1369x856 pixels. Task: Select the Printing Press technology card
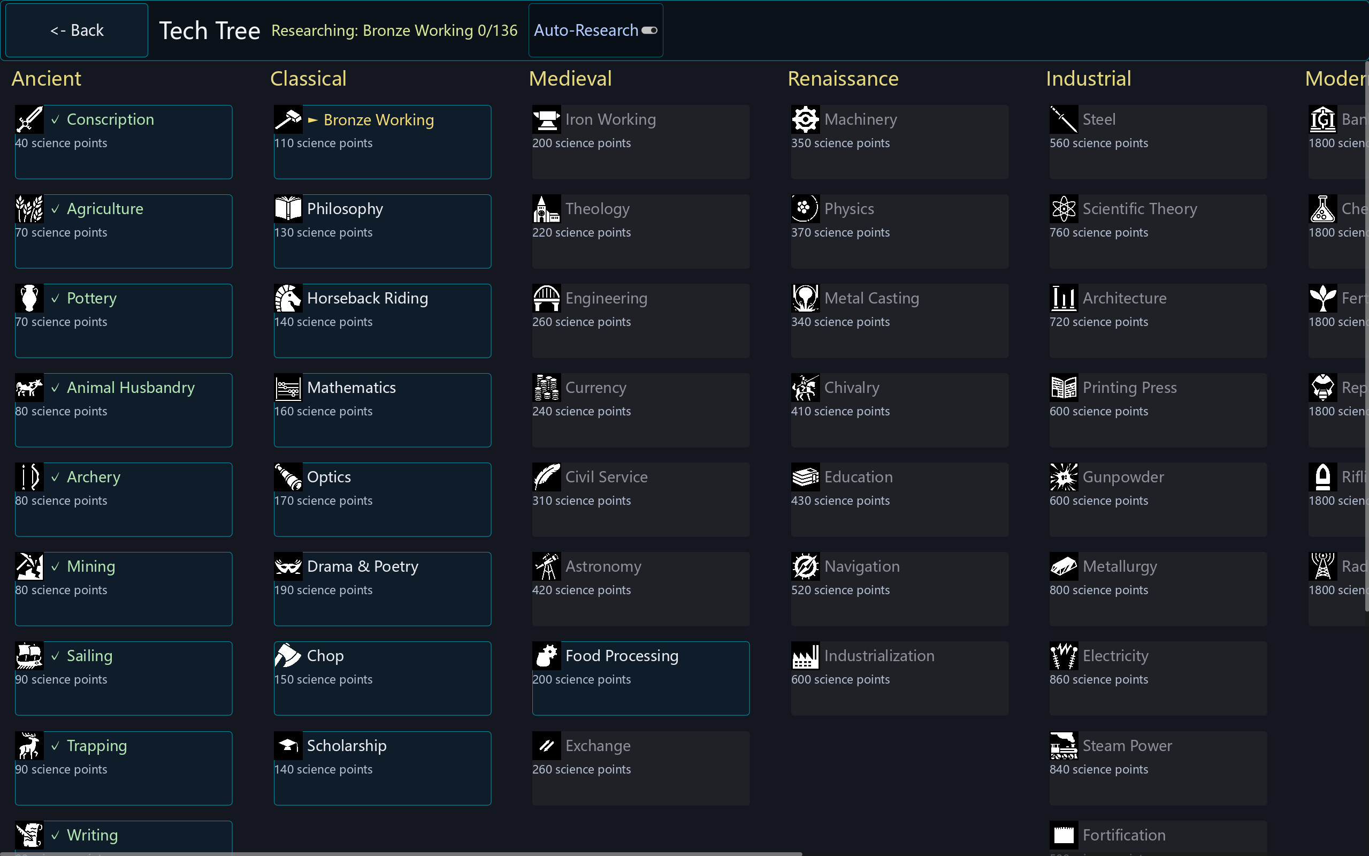1158,411
